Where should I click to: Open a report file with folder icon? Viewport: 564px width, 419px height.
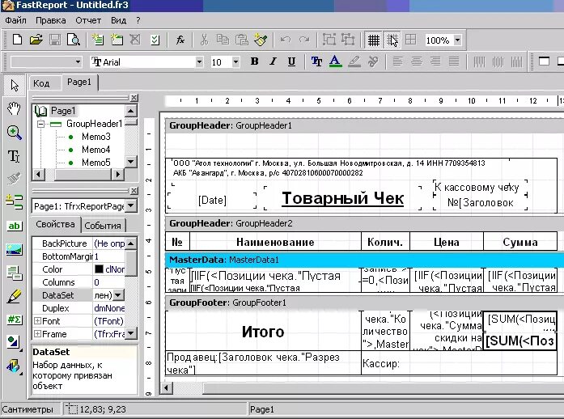36,40
